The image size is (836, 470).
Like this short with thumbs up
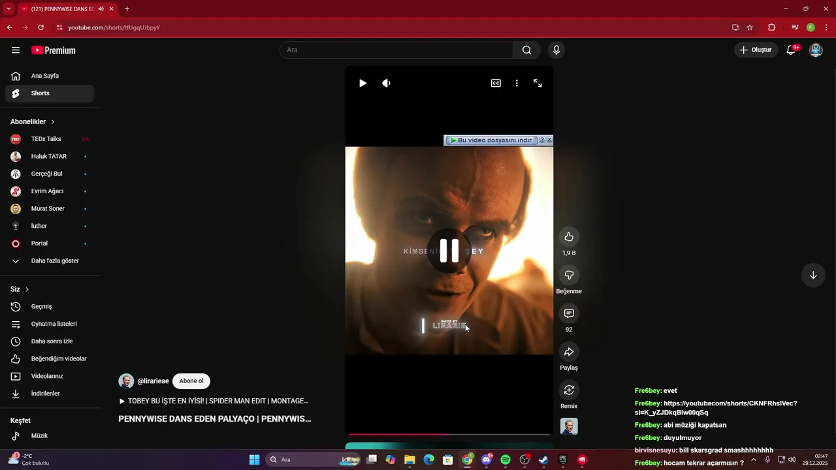(x=569, y=236)
